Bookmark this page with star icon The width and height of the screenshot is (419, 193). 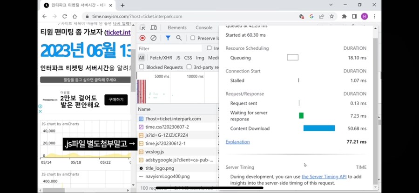click(x=331, y=16)
